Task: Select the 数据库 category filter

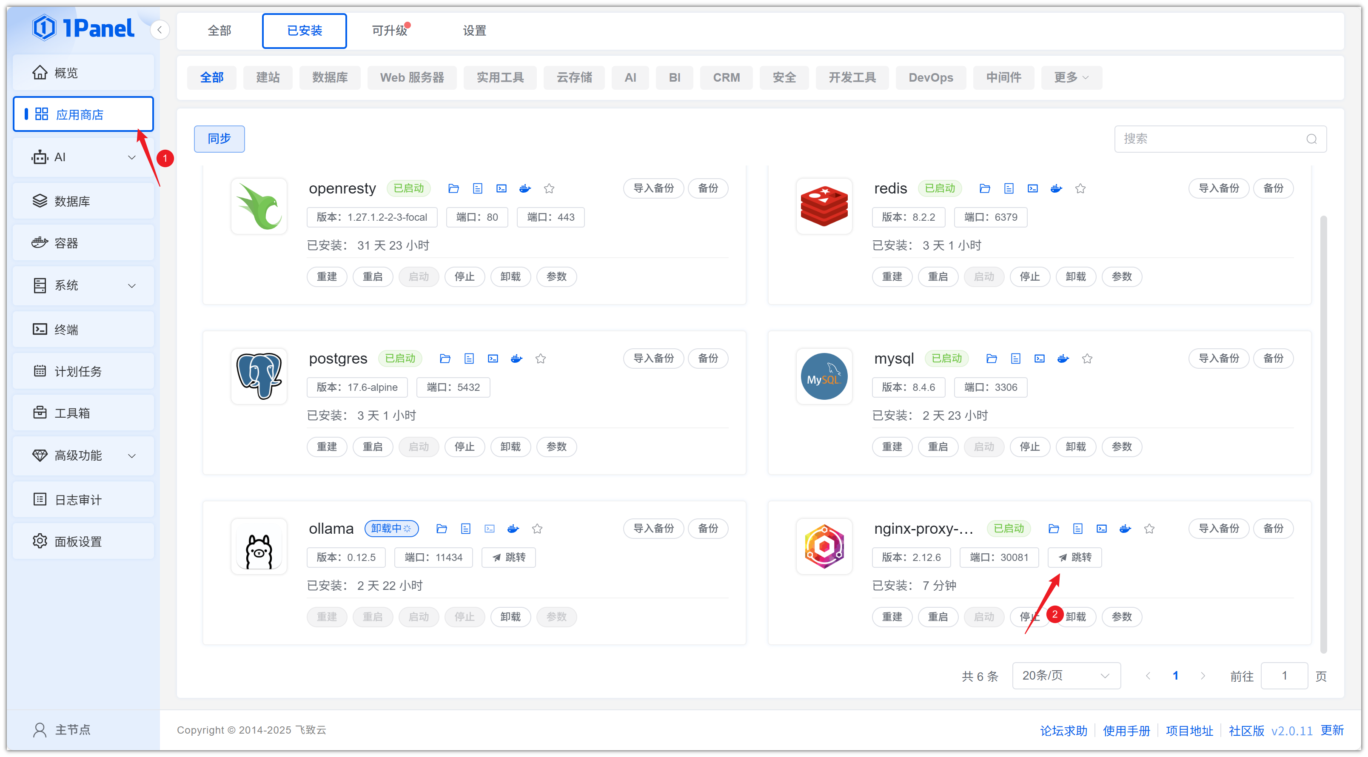Action: point(330,77)
